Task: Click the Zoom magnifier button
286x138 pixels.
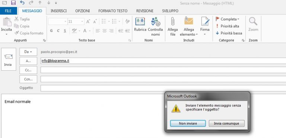Action: (253, 24)
